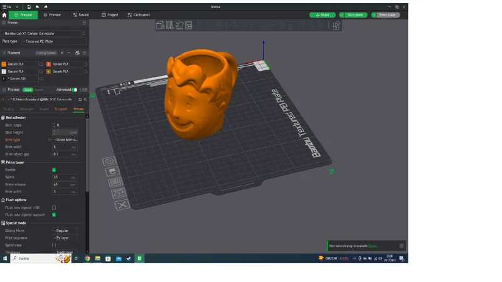The height and width of the screenshot is (282, 502).
Task: Edit filament 1 Generic PLA preset
Action: [x=41, y=64]
